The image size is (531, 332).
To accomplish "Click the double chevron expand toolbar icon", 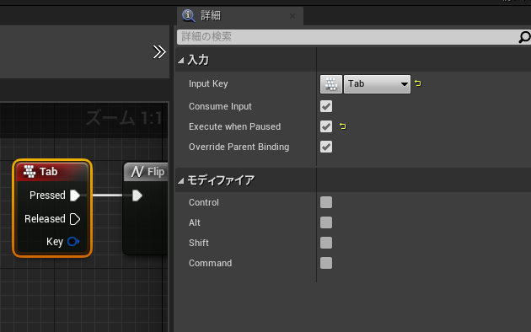I will click(159, 52).
